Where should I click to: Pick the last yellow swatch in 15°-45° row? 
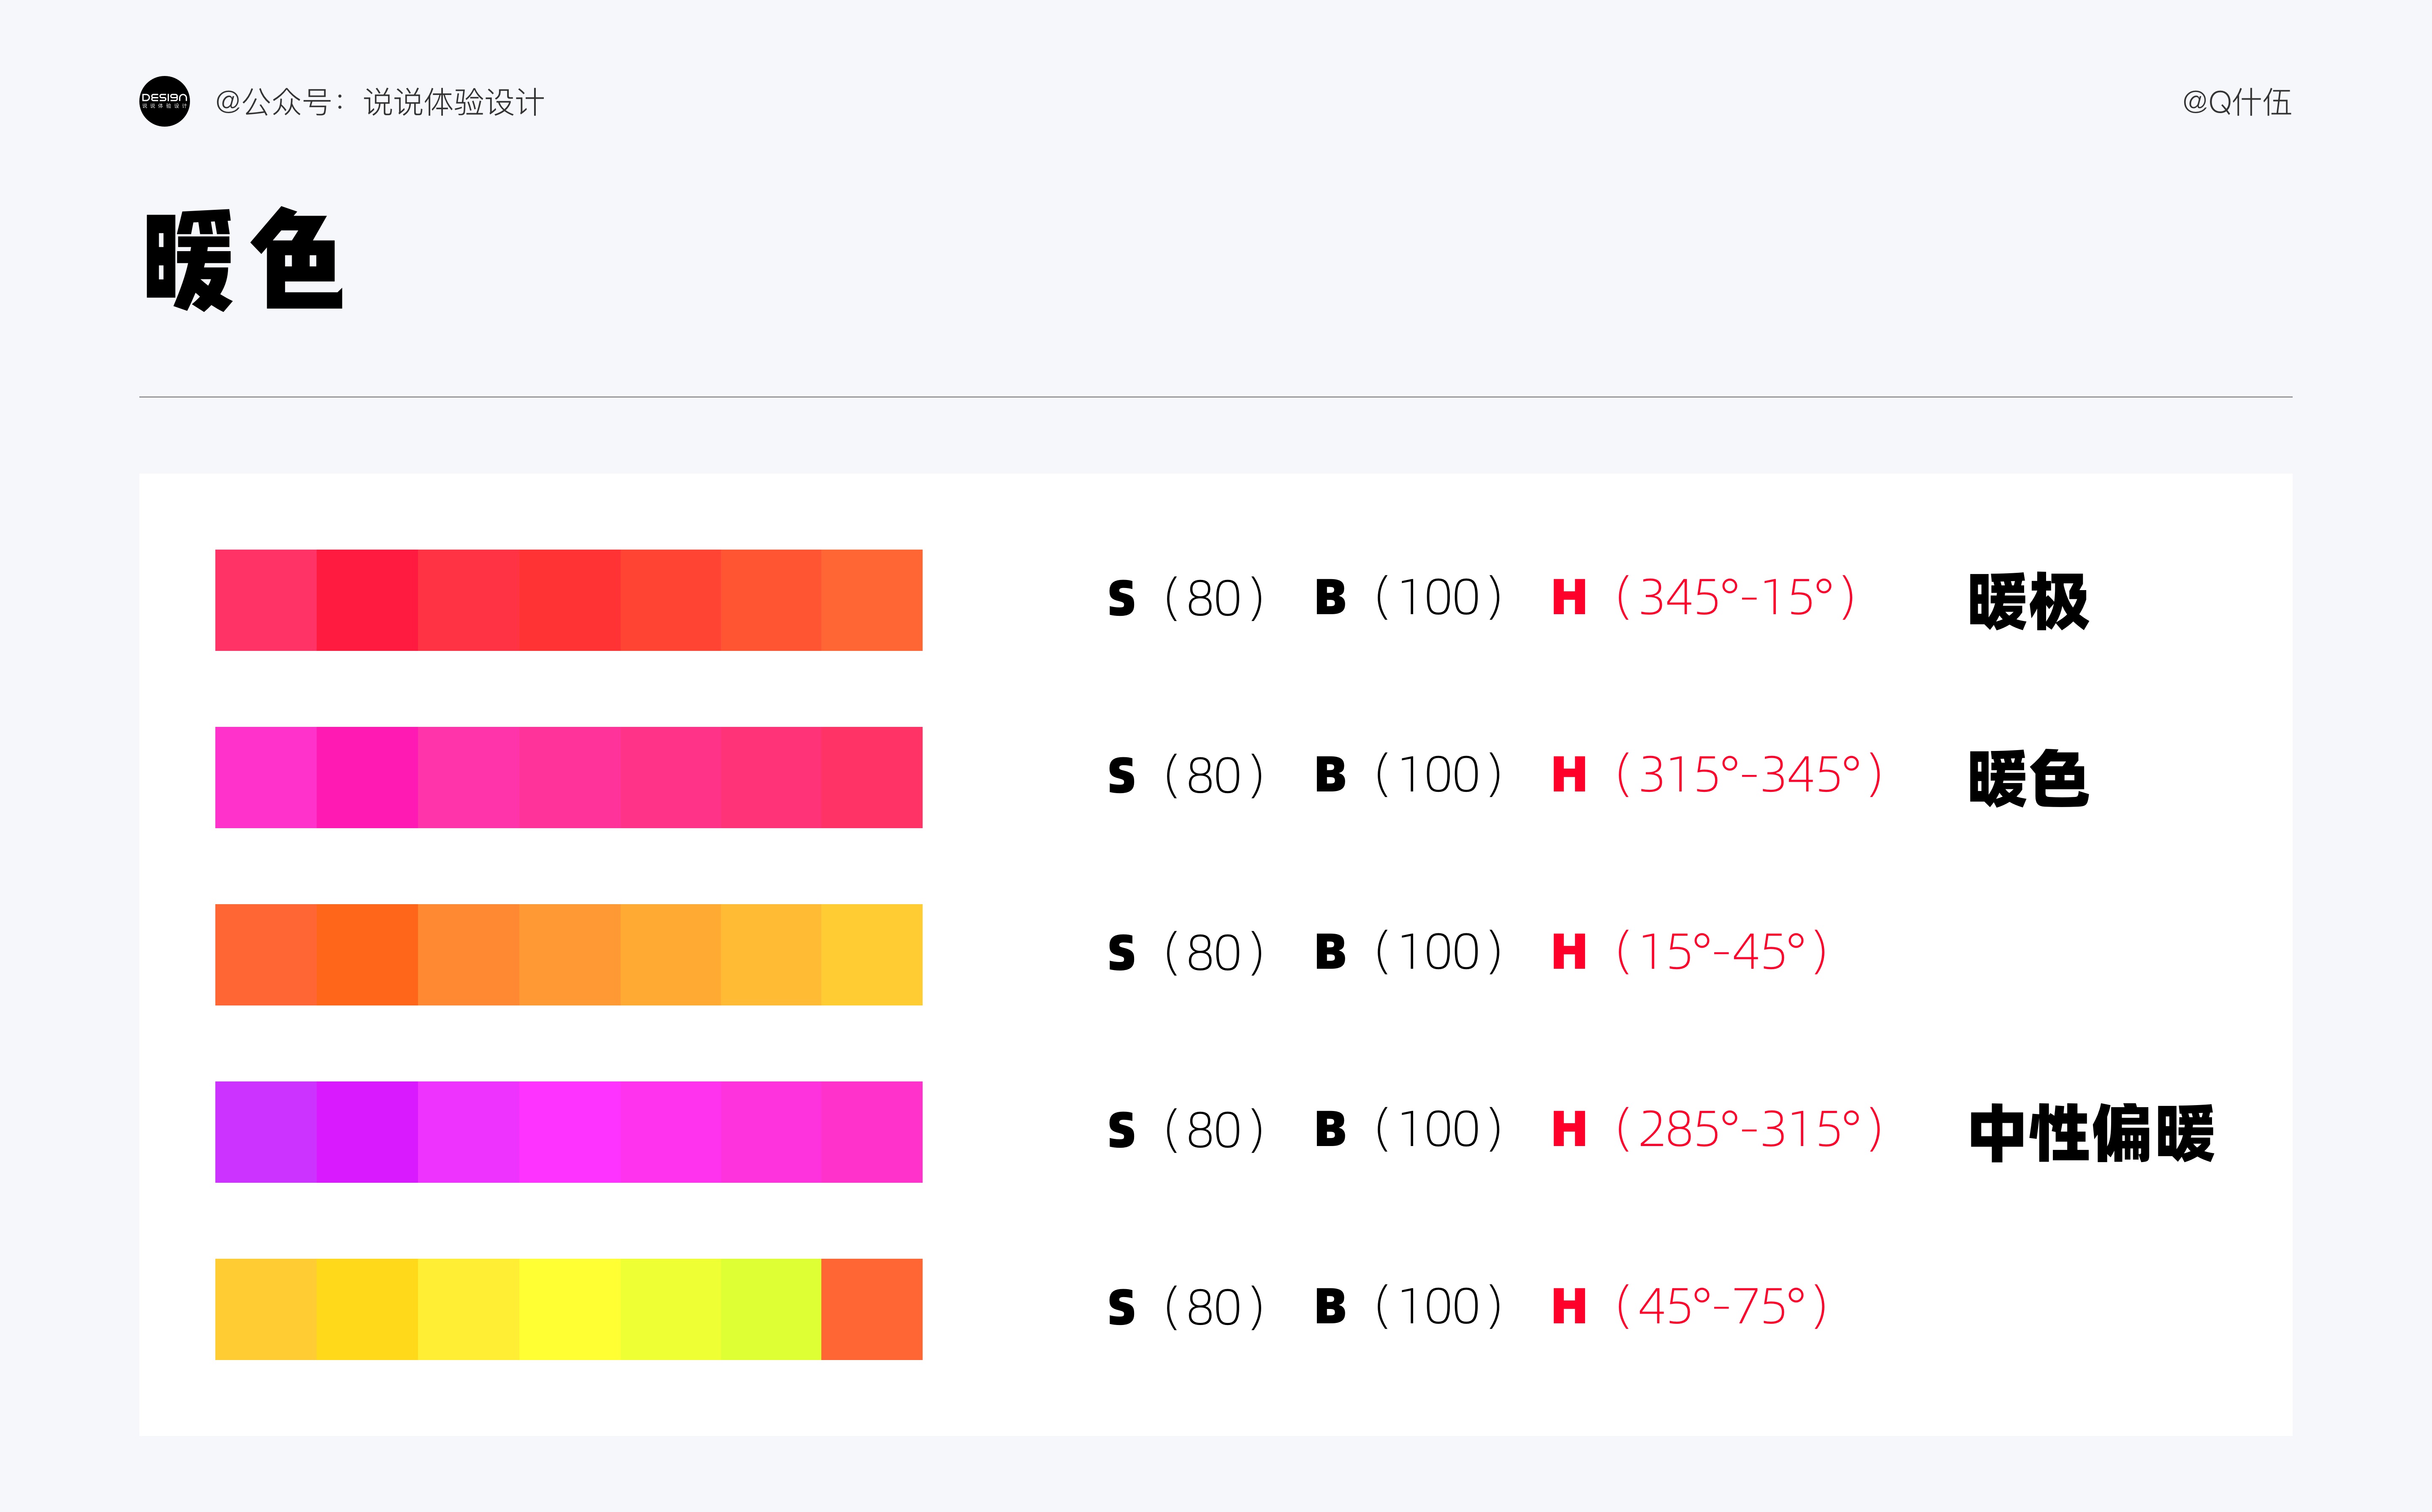[872, 954]
